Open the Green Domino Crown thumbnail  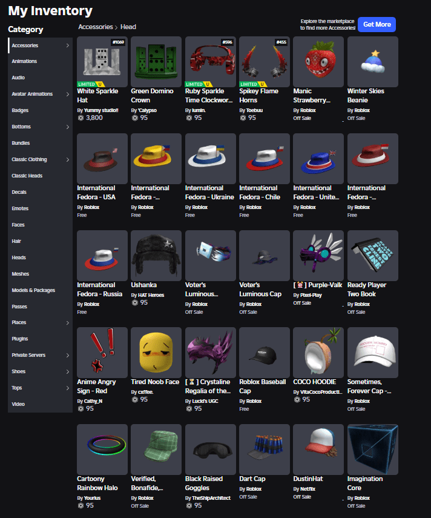coord(156,62)
